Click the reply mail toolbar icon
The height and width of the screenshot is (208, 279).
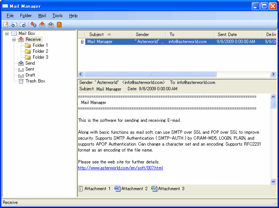click(x=14, y=25)
